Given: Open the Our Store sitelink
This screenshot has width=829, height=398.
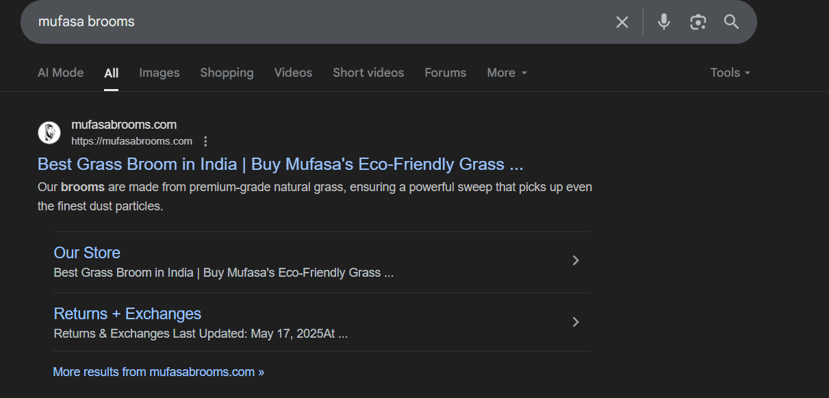Looking at the screenshot, I should coord(87,253).
